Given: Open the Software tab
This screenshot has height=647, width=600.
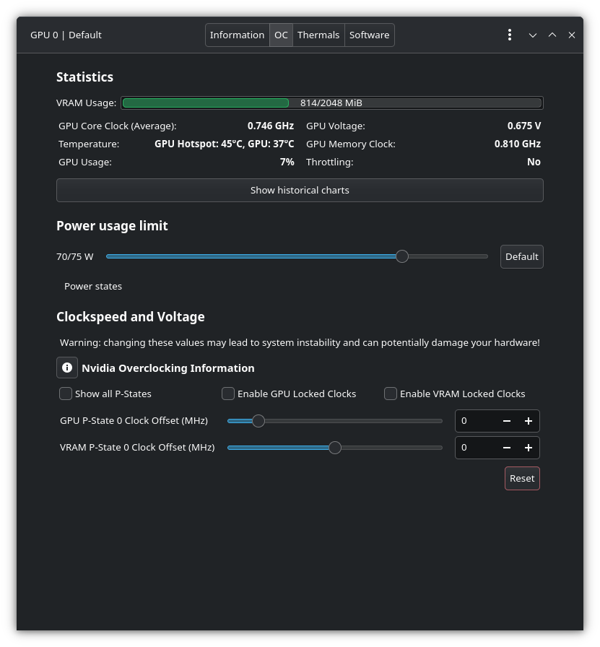Looking at the screenshot, I should 369,35.
